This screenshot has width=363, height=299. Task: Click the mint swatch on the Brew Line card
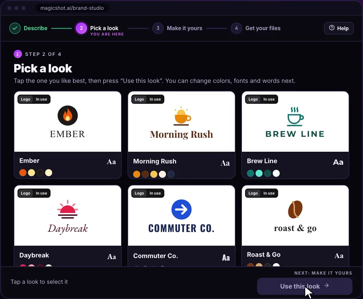[259, 173]
